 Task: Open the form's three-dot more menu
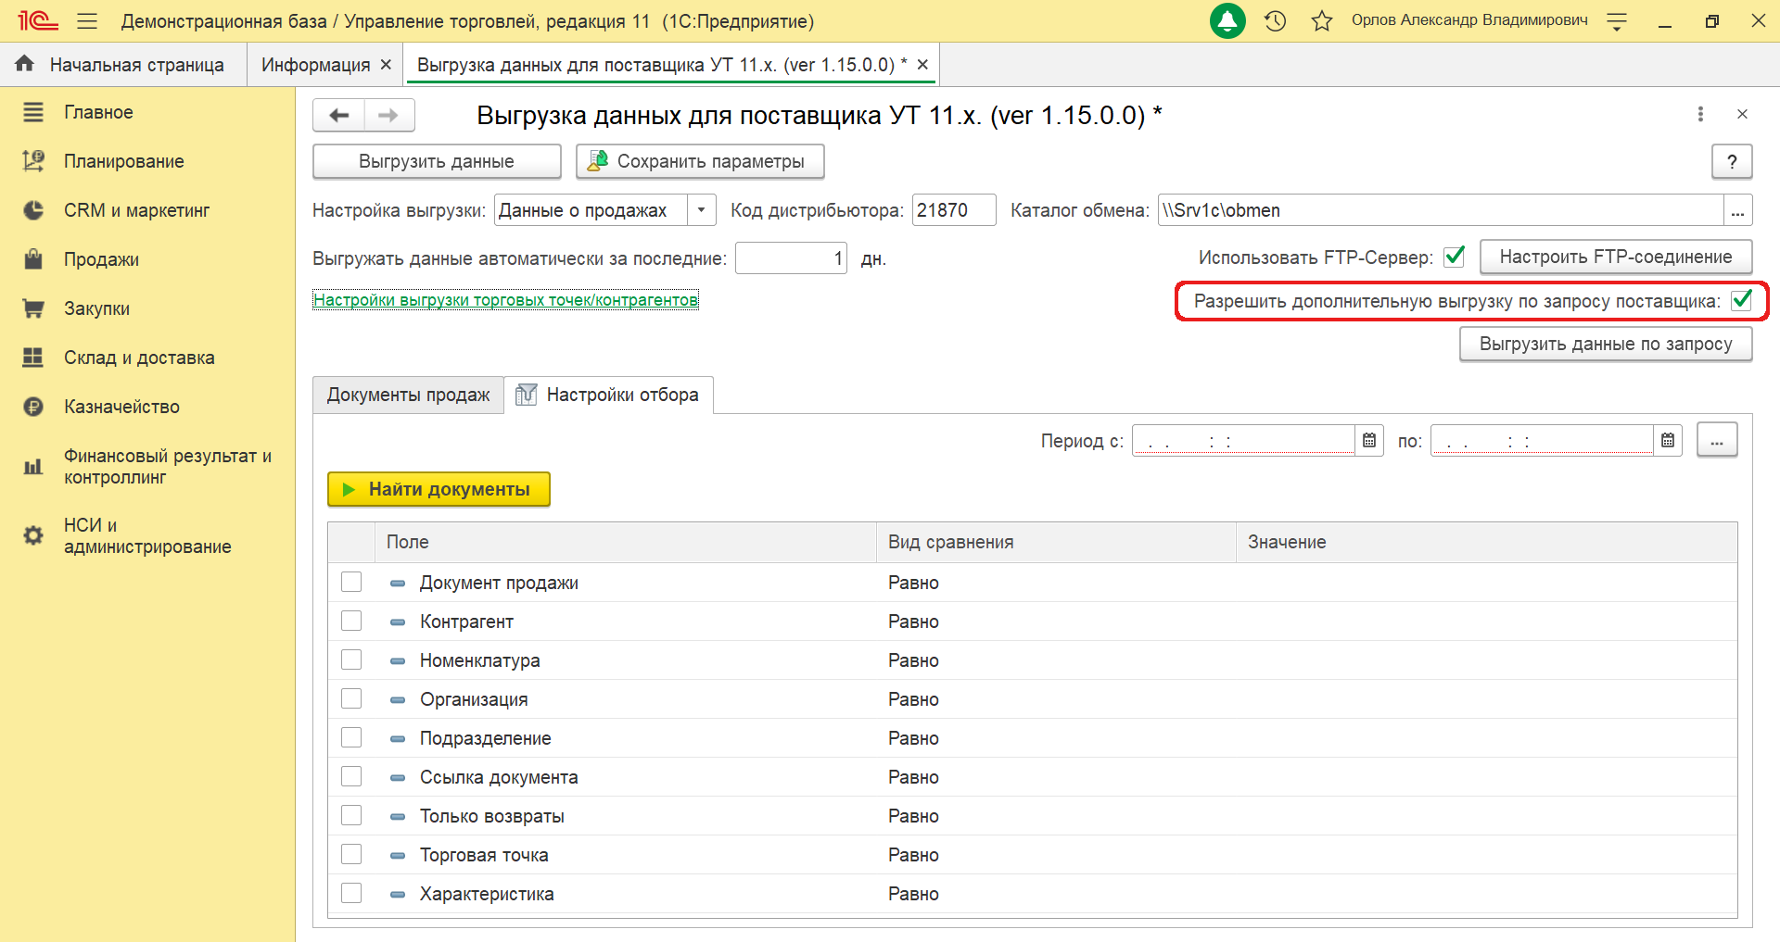[x=1700, y=114]
